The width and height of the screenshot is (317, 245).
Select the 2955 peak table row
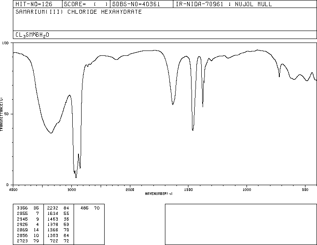tap(28, 214)
